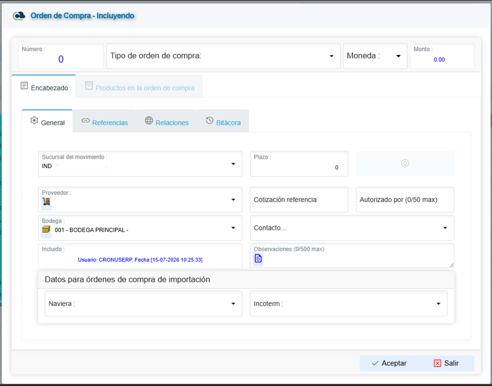Open the Moneda dropdown

375,56
